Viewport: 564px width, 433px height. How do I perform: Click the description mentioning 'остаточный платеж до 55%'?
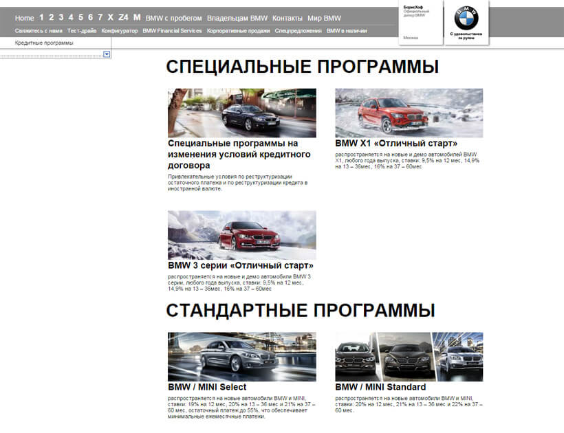[241, 407]
